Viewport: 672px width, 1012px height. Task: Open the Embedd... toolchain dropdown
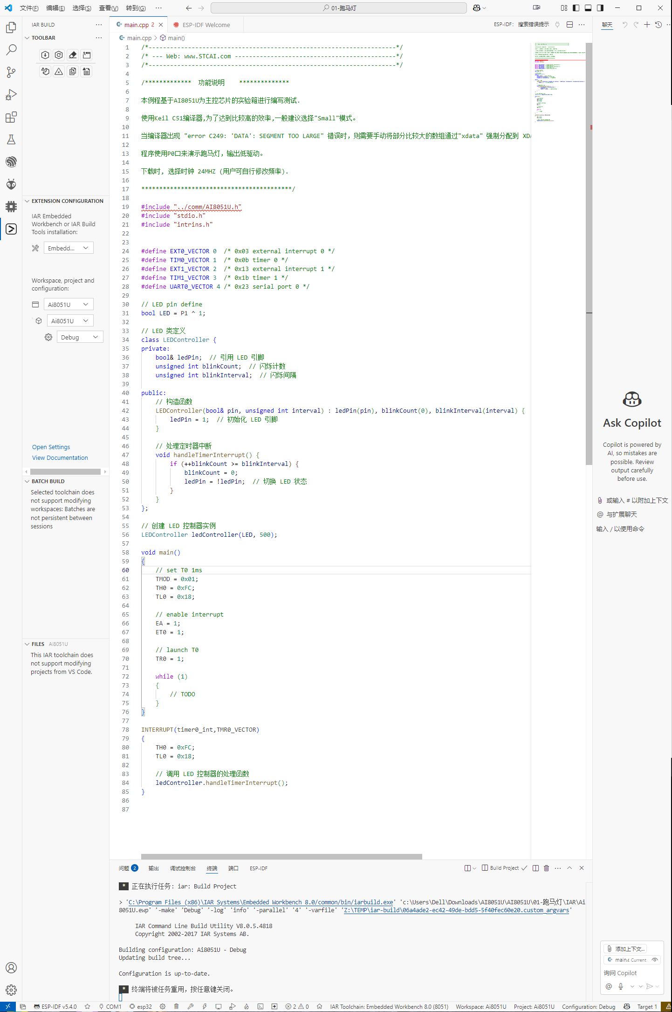pos(69,248)
